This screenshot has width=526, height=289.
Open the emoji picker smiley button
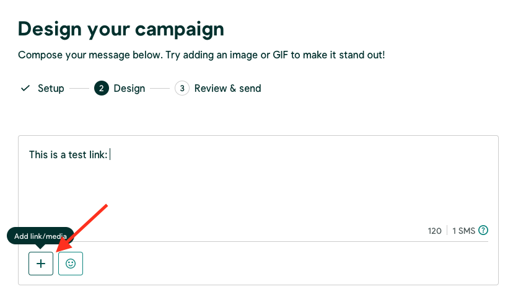point(71,264)
